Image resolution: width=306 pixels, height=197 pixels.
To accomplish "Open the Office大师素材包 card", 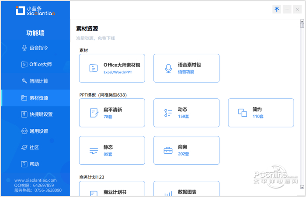I will coord(112,68).
